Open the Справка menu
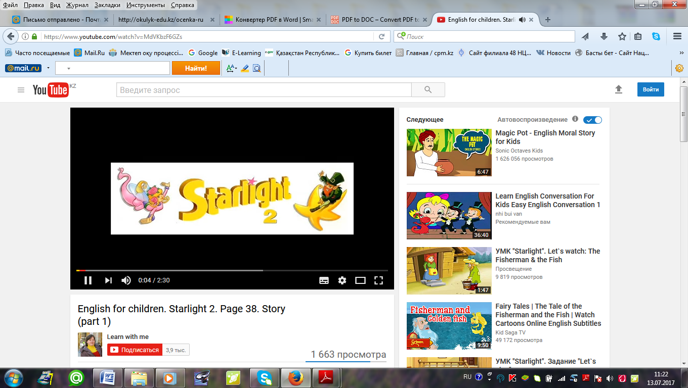 (x=183, y=5)
